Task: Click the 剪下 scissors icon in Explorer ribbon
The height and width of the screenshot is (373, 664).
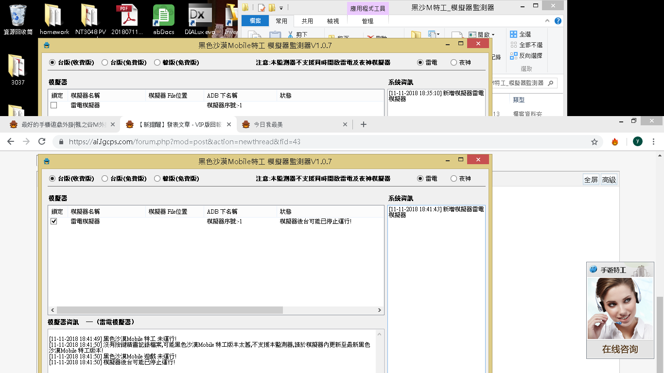Action: [x=290, y=35]
